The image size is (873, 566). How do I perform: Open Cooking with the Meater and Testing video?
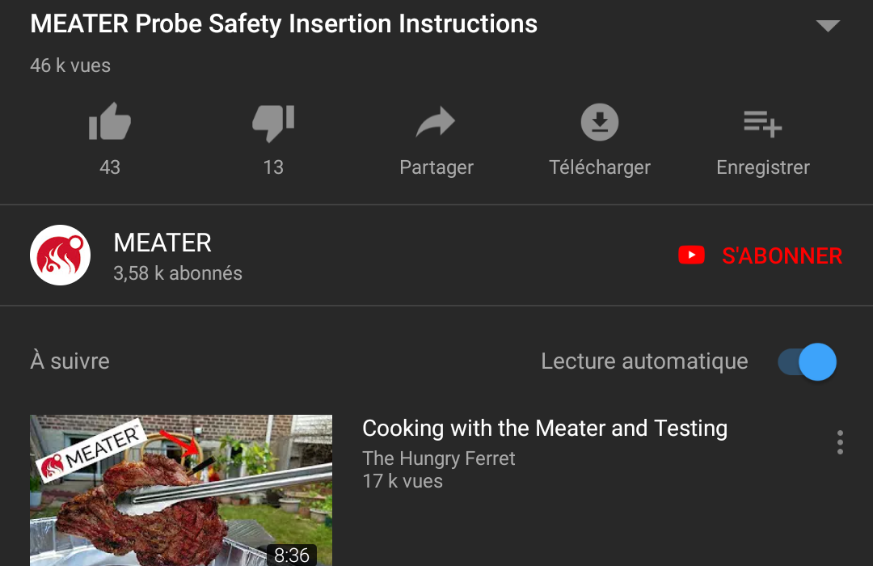click(x=545, y=429)
